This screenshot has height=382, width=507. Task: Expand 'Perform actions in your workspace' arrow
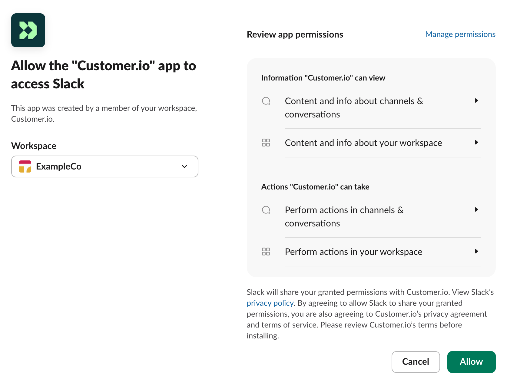tap(476, 251)
